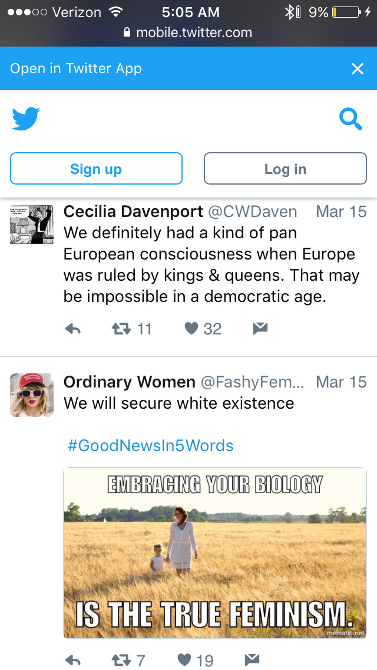Message the Ordinary Women tweet via envelope icon
This screenshot has height=670, width=377.
(252, 659)
